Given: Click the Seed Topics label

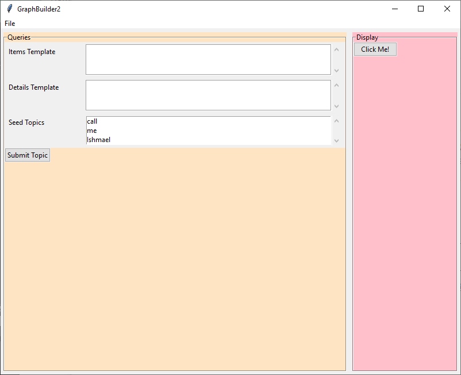Looking at the screenshot, I should pos(26,123).
